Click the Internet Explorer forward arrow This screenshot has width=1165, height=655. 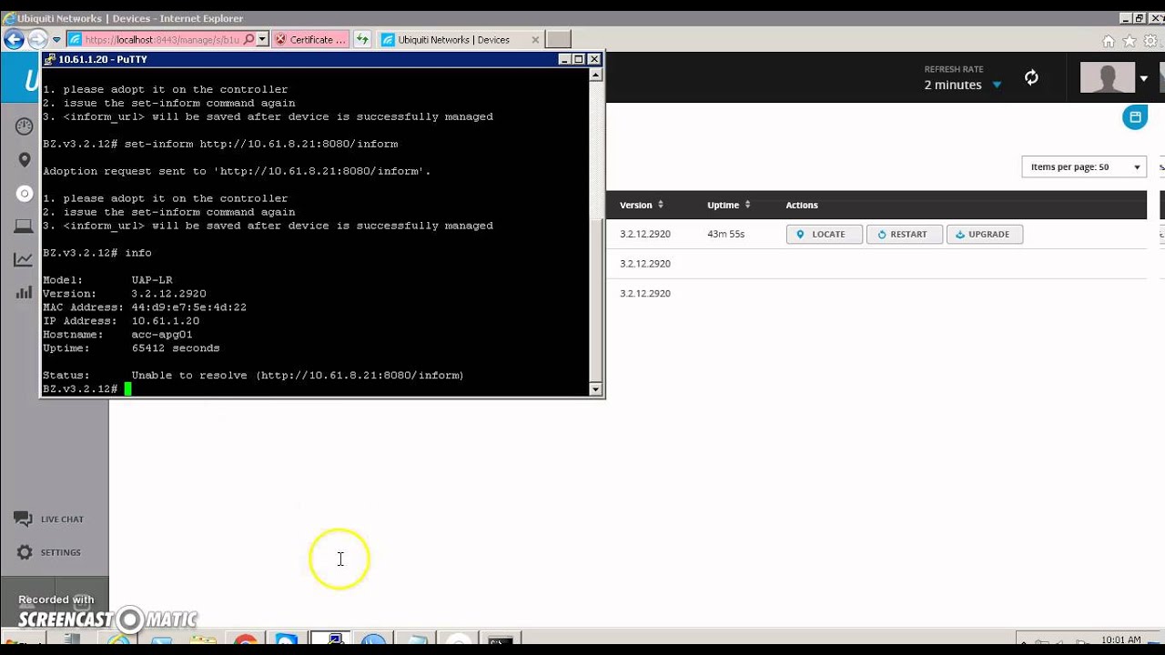[37, 39]
